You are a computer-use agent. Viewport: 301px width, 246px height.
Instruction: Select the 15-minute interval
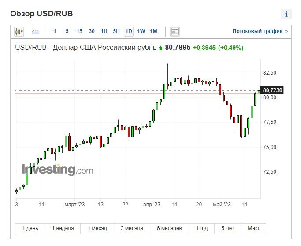79,31
